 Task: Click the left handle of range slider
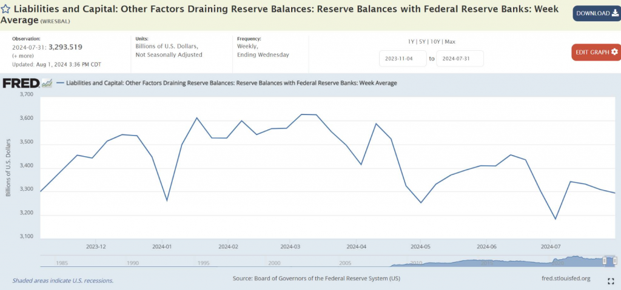coord(605,260)
